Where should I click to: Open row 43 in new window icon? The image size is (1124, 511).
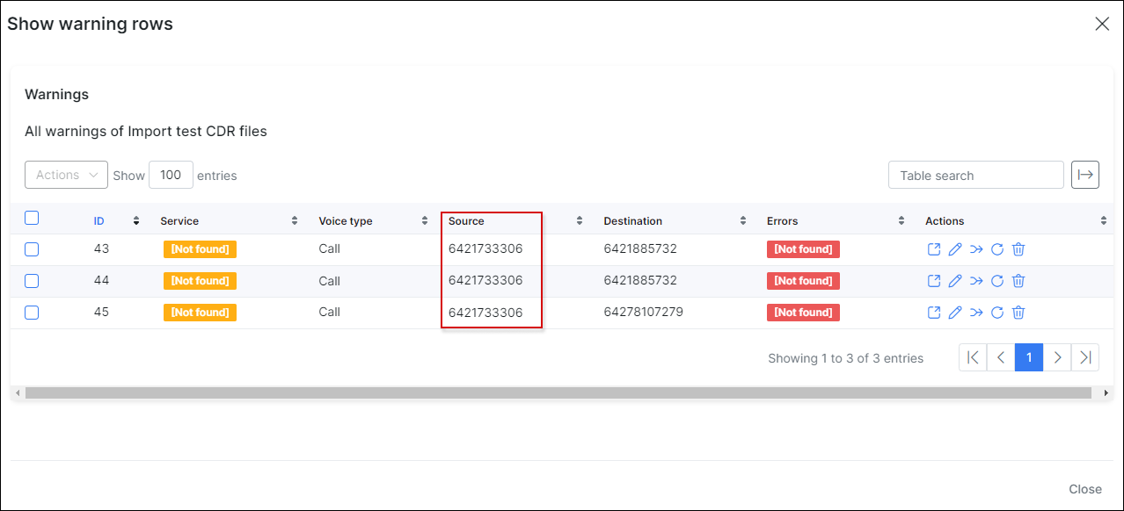click(934, 249)
